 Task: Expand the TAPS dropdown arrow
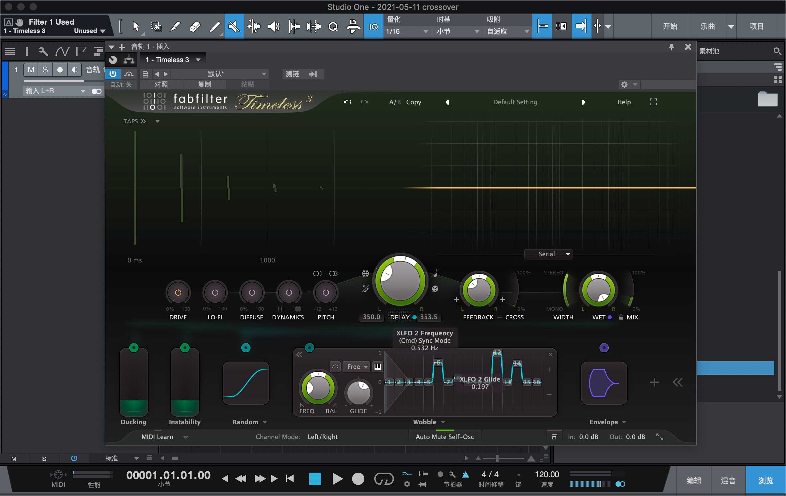[157, 122]
